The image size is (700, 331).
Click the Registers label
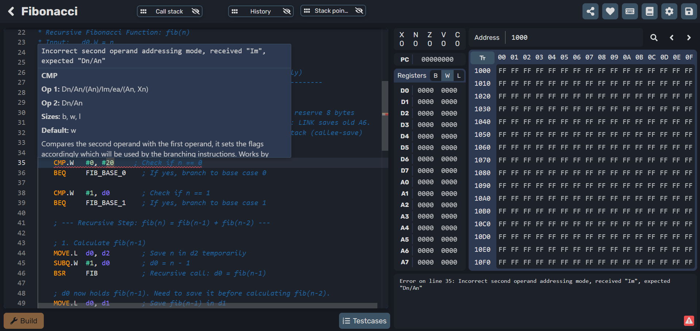point(412,76)
